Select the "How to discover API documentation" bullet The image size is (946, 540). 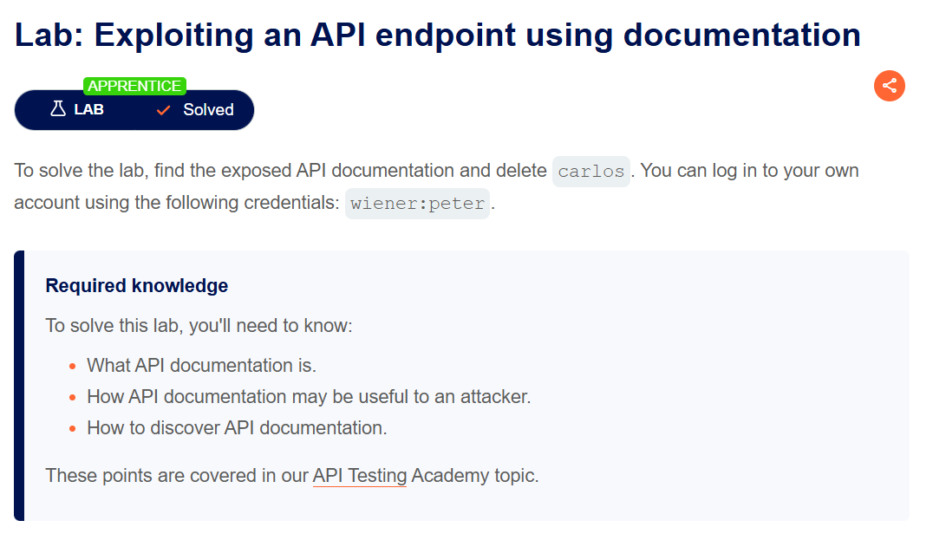tap(237, 427)
